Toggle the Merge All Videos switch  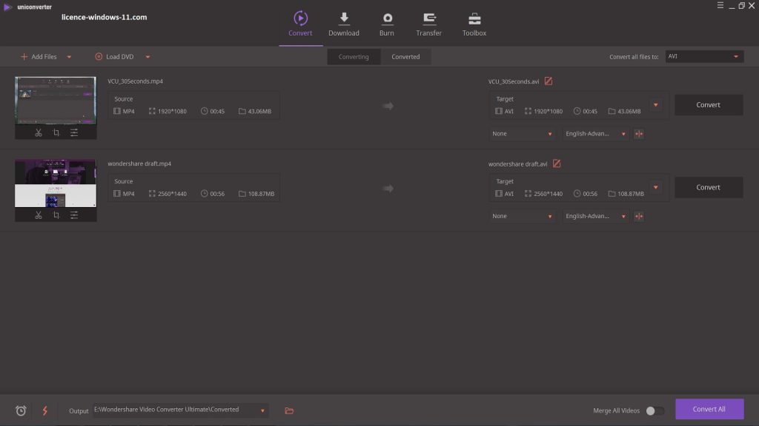(x=654, y=410)
